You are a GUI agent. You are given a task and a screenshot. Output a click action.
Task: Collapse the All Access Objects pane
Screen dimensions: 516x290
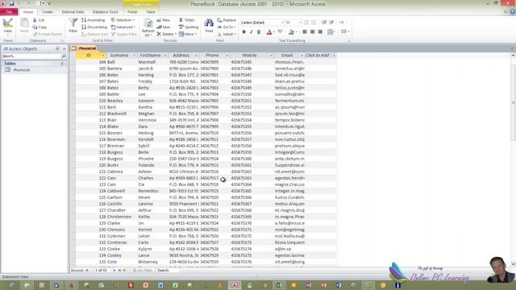[x=64, y=48]
